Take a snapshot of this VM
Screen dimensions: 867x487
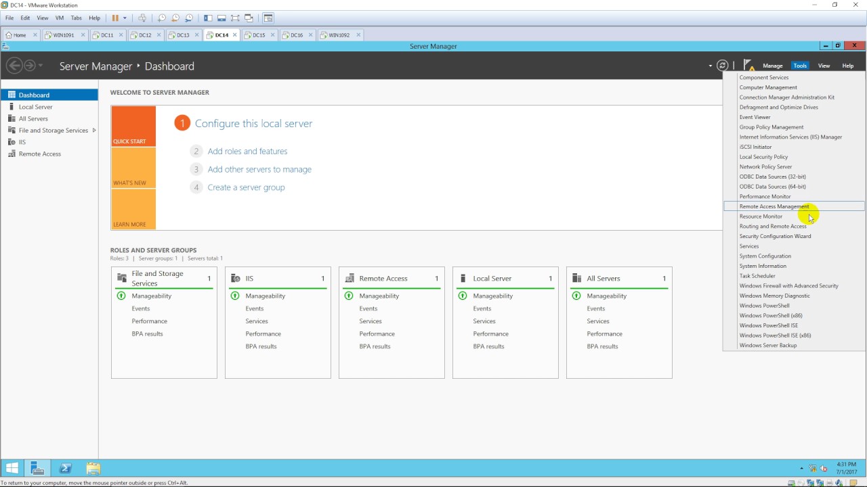(161, 18)
